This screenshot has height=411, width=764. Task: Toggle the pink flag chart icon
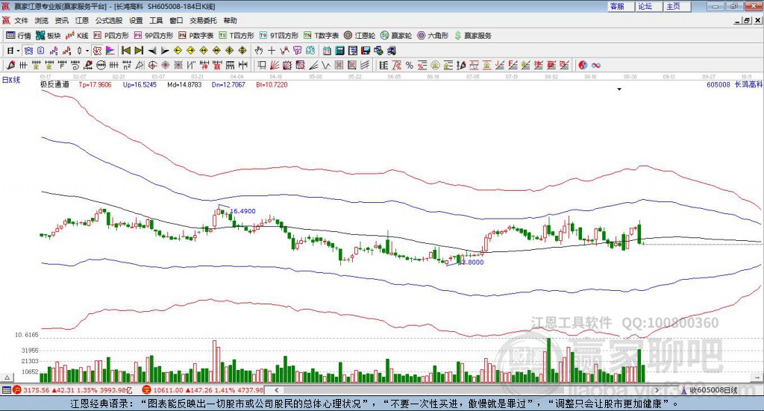(110, 51)
